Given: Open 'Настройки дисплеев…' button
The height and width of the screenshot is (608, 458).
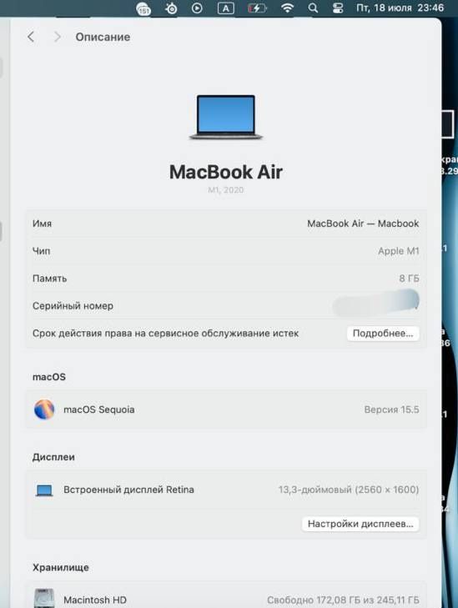Looking at the screenshot, I should [360, 524].
